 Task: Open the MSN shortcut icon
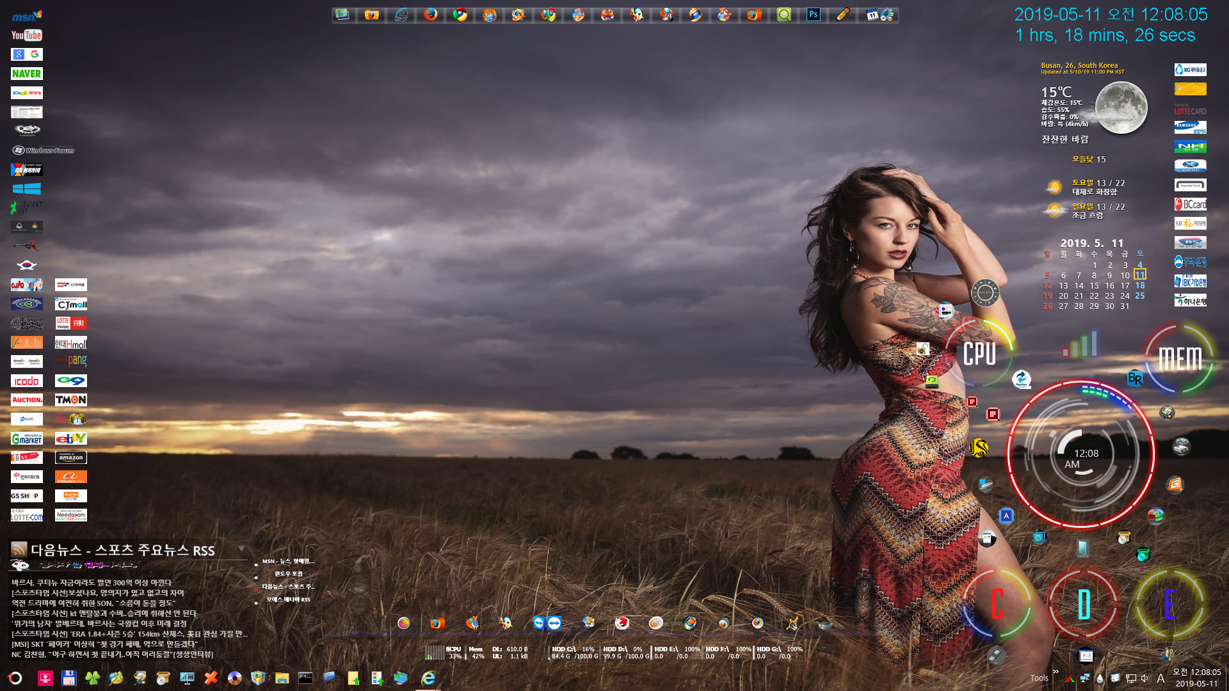(26, 16)
